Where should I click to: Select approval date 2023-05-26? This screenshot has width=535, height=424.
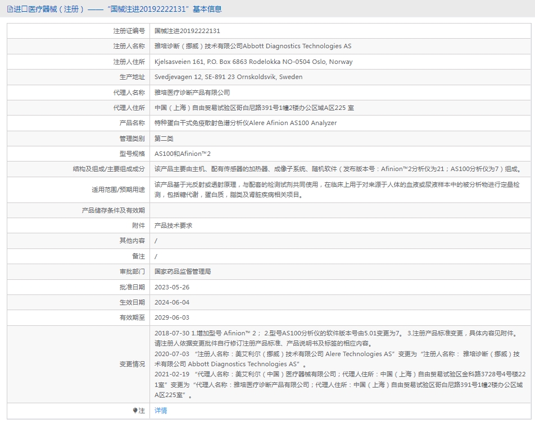(172, 288)
